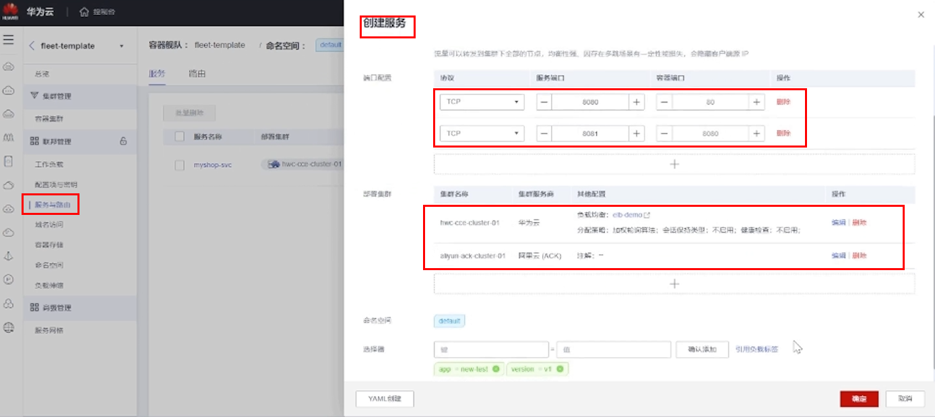
Task: Focus the selector 值 input field
Action: pyautogui.click(x=614, y=350)
